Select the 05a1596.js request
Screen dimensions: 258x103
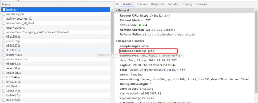click(x=56, y=37)
